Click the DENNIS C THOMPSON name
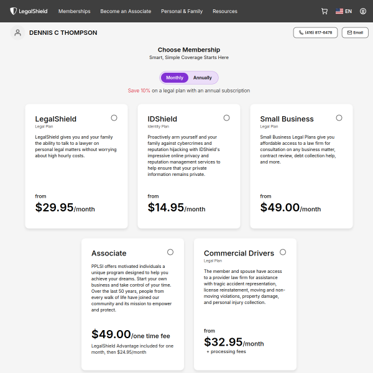Image resolution: width=373 pixels, height=373 pixels. click(x=63, y=32)
